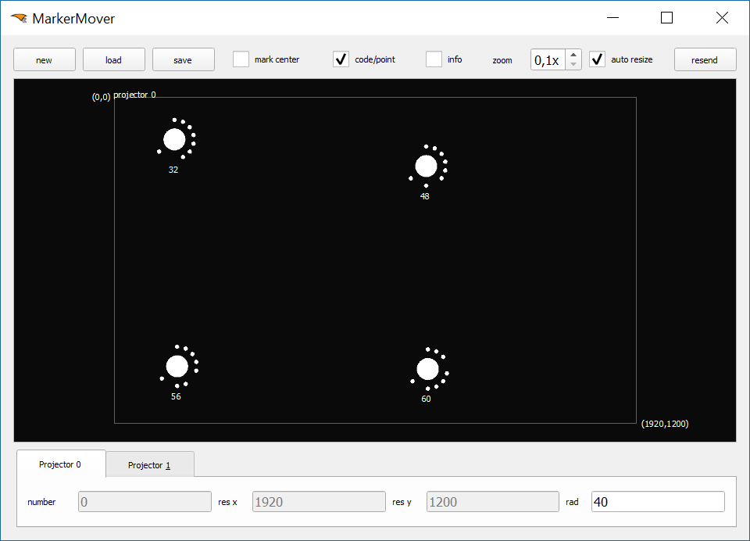Switch to the Projector 1 tab

(x=149, y=465)
